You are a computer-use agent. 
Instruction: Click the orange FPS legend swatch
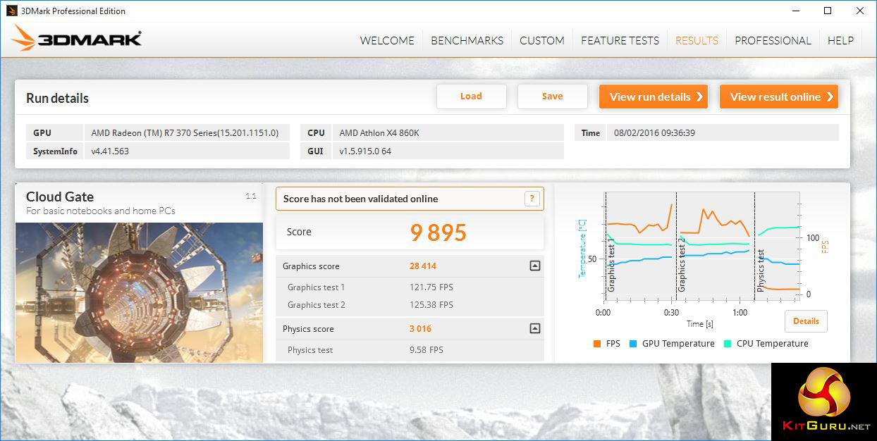click(x=597, y=344)
